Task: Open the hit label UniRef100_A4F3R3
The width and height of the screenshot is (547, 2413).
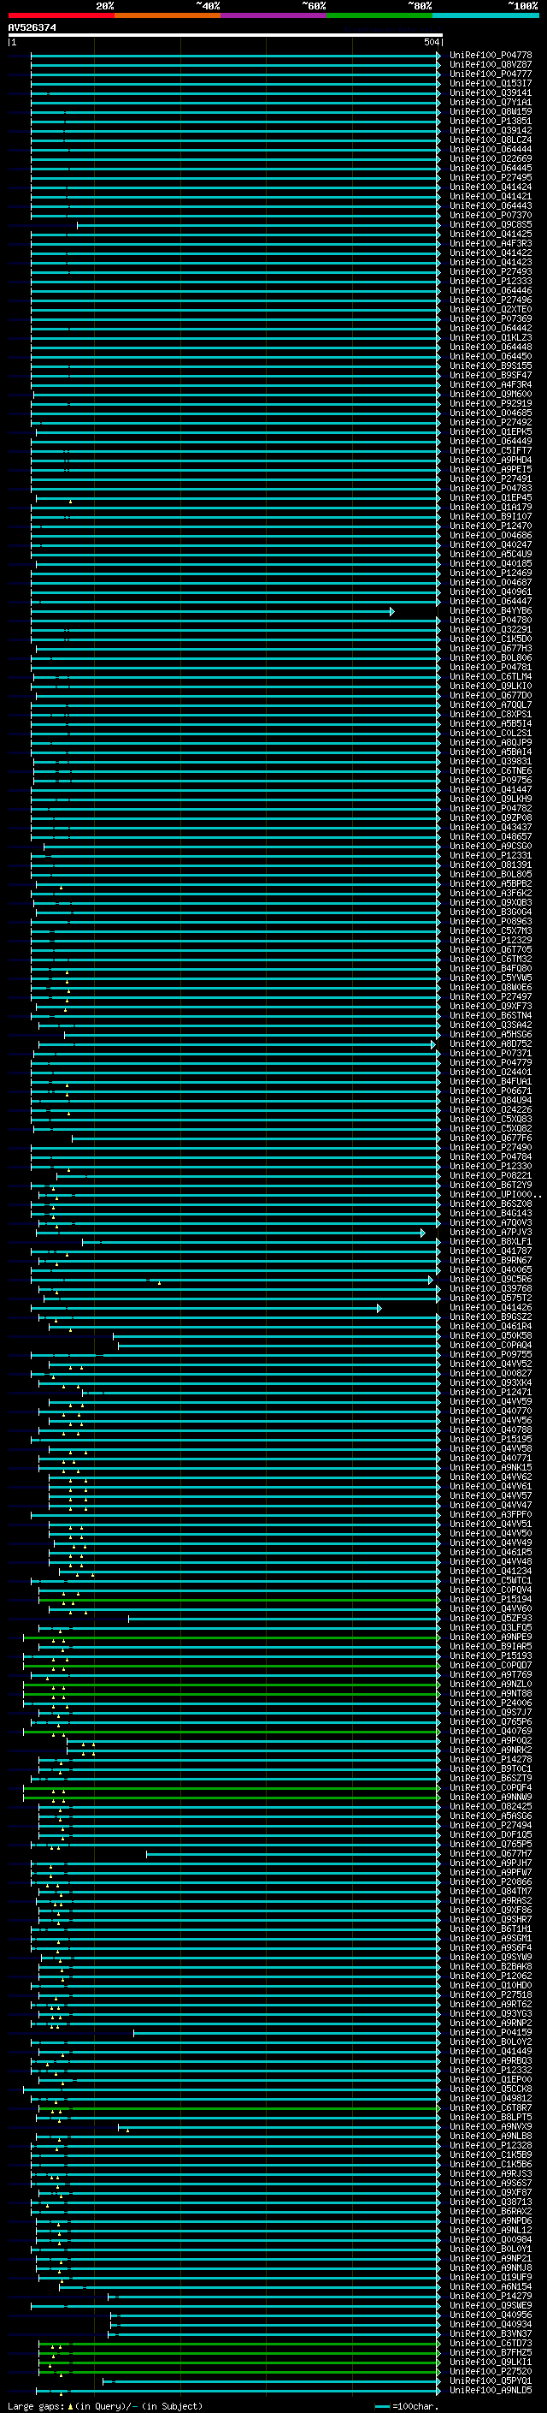Action: coord(491,244)
